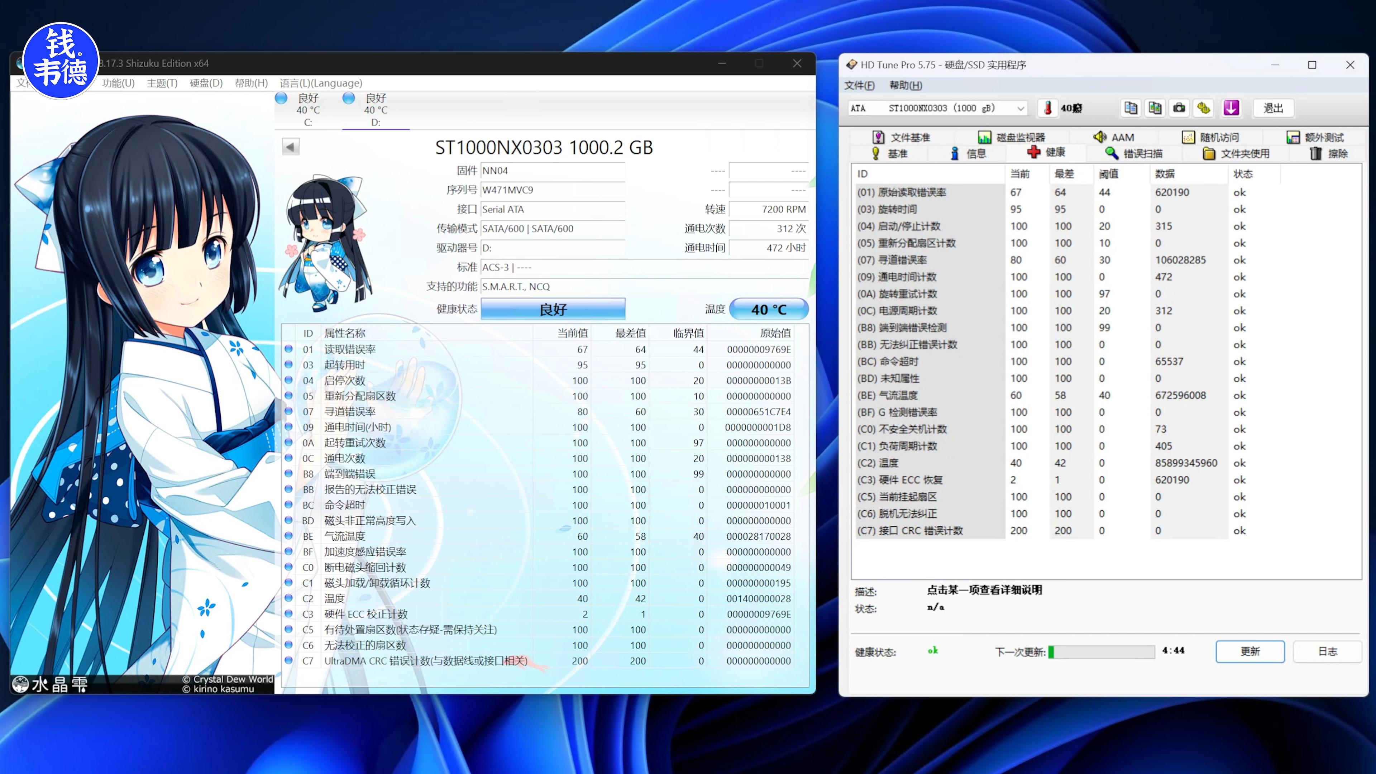Click the 退出 button
Viewport: 1376px width, 774px height.
coord(1273,109)
